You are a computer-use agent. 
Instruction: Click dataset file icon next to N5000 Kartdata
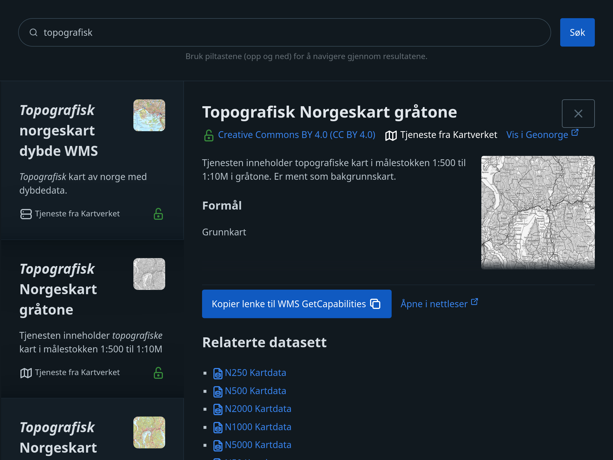[x=218, y=446]
